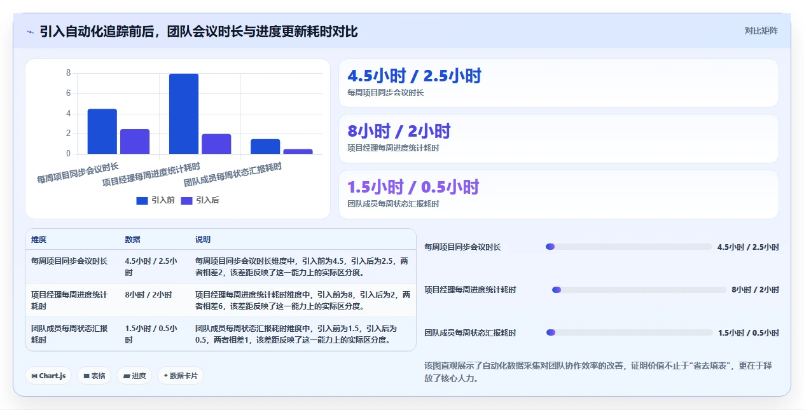Click 项目经理每周进度统计耗时 label beside progress bar

pyautogui.click(x=470, y=290)
